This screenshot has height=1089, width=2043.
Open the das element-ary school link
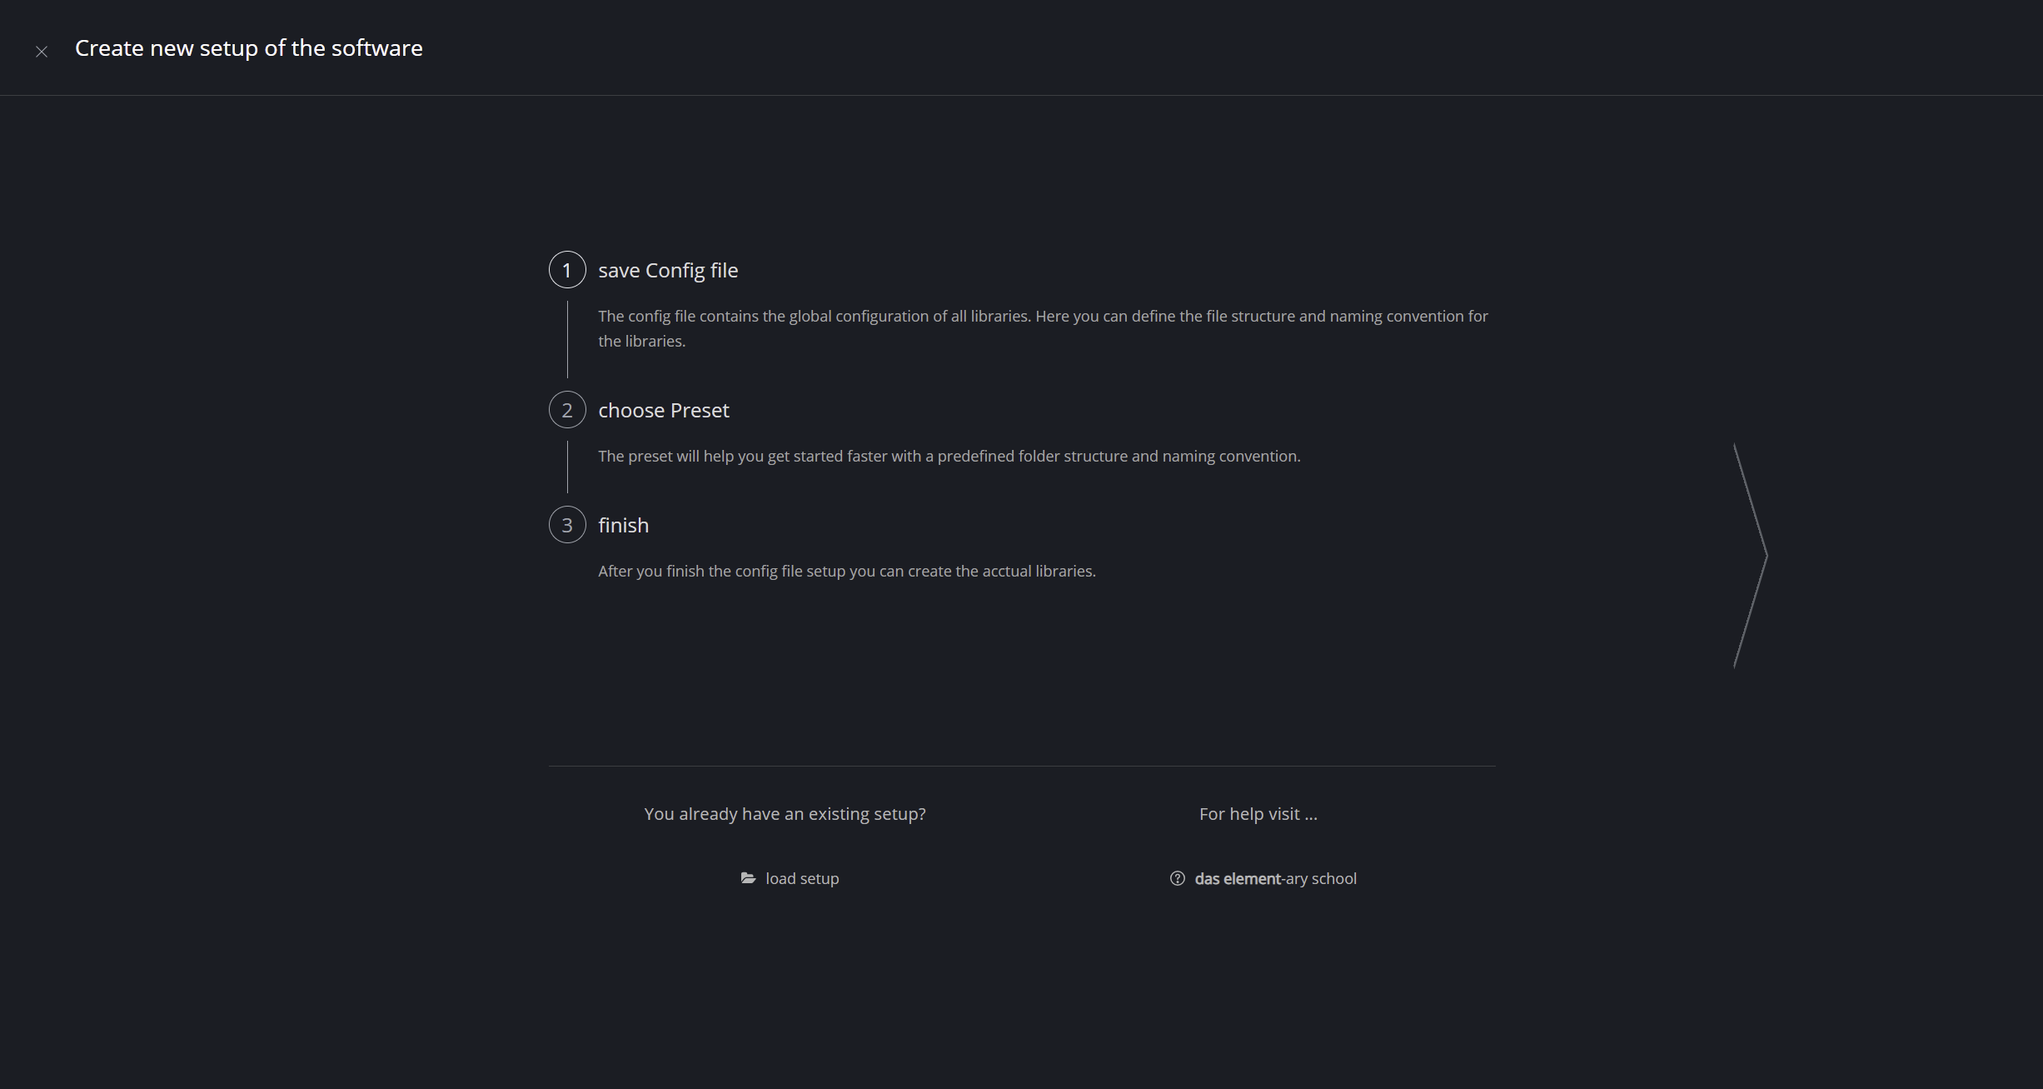1275,879
